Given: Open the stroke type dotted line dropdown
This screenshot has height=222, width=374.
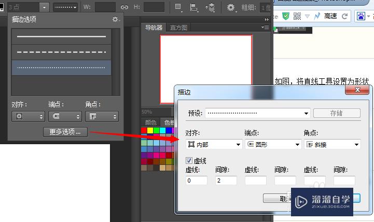Looking at the screenshot, I should (65, 7).
